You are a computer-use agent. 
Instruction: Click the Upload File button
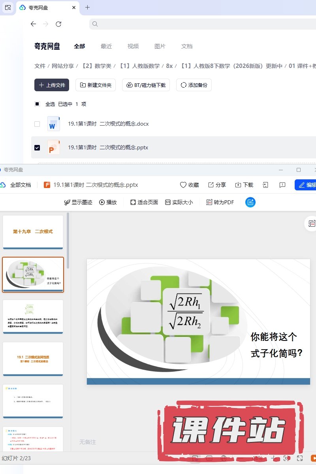(x=52, y=85)
